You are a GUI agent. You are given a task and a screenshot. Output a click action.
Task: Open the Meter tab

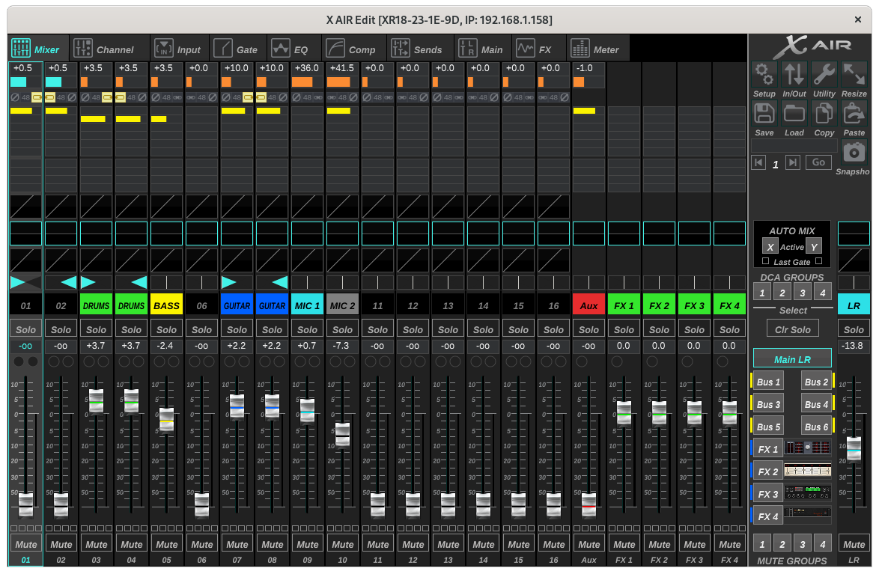pos(597,49)
